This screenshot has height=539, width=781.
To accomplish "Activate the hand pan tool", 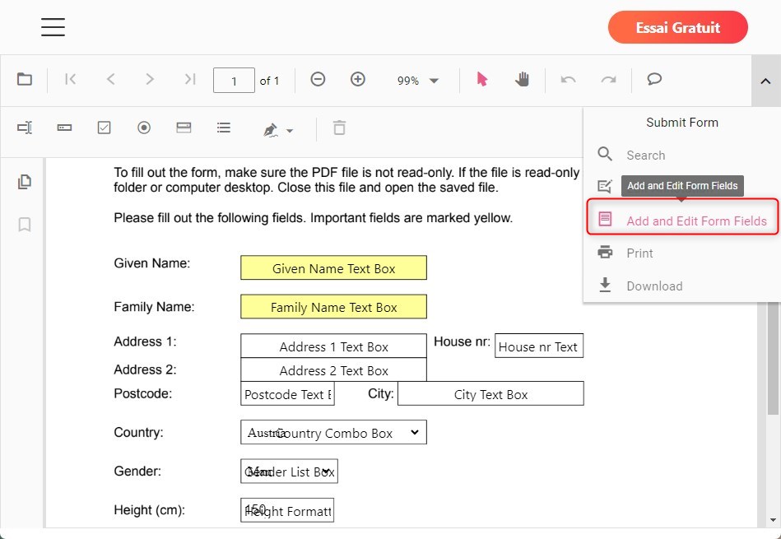I will coord(523,80).
